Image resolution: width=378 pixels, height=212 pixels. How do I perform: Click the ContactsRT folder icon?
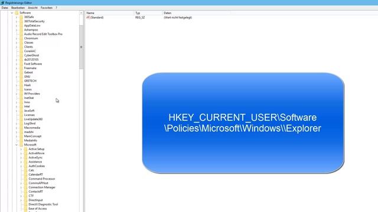26,191
